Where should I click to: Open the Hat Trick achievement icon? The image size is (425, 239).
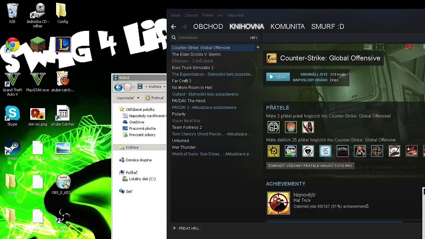(279, 203)
